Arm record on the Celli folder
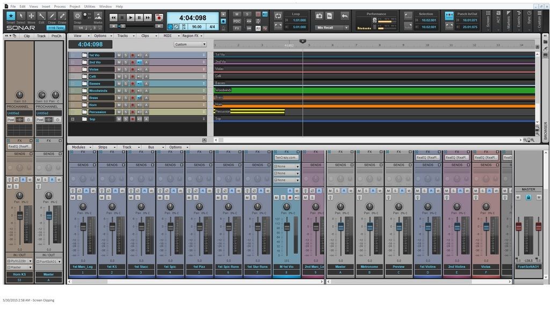This screenshot has height=315, width=550. tap(132, 77)
